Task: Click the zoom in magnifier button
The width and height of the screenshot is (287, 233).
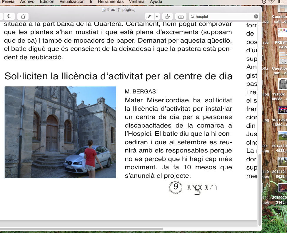Action: (x=9, y=16)
